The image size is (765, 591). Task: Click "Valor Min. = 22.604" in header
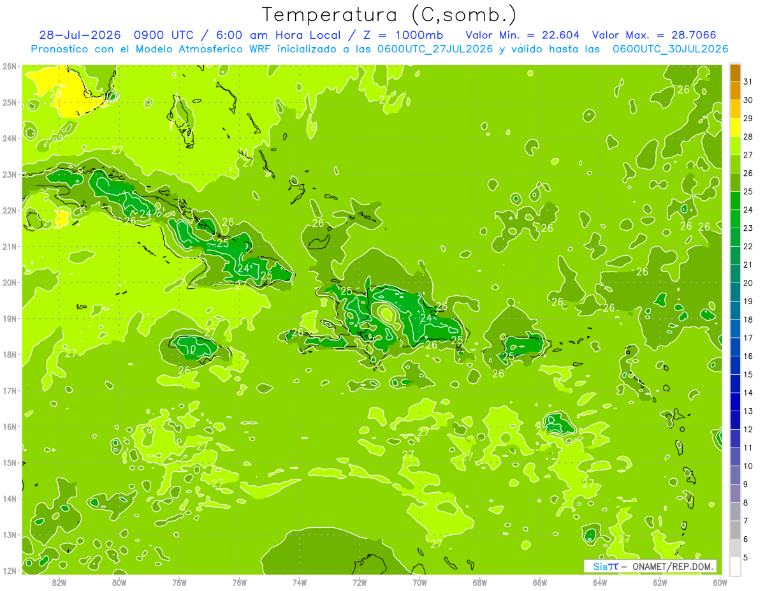coord(522,34)
